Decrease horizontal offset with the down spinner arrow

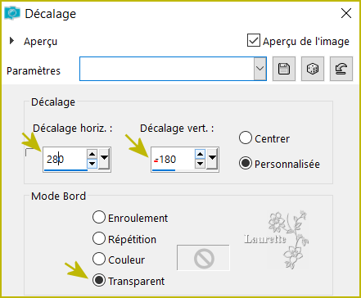point(93,164)
